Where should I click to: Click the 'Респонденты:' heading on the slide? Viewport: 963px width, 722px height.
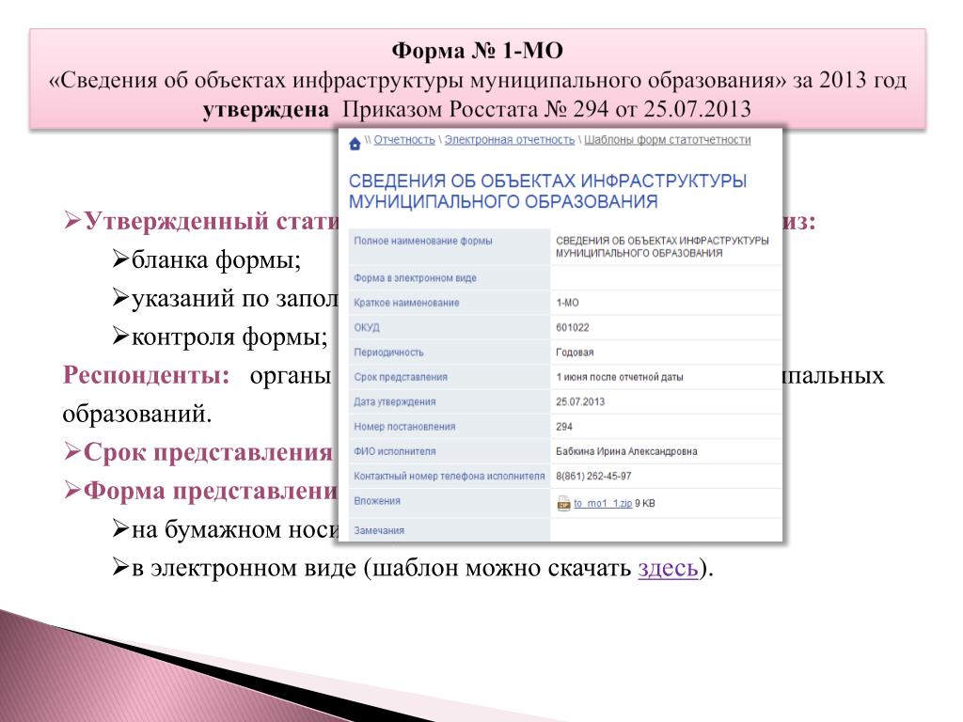point(146,374)
